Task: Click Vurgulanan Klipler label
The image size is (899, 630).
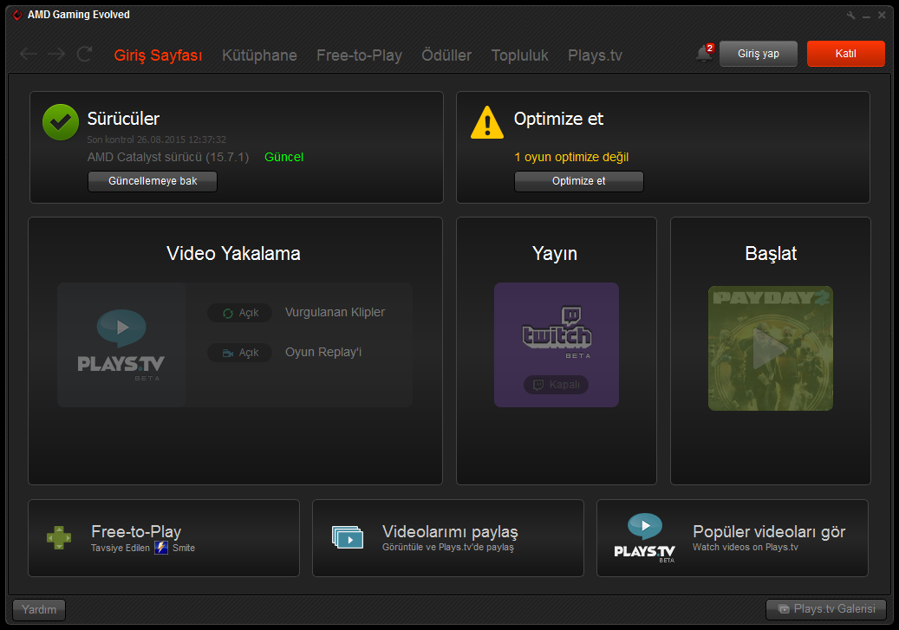Action: 335,313
